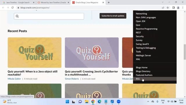Switch to the Moved by Java Timeline tab
The image size is (186, 105).
click(53, 3)
